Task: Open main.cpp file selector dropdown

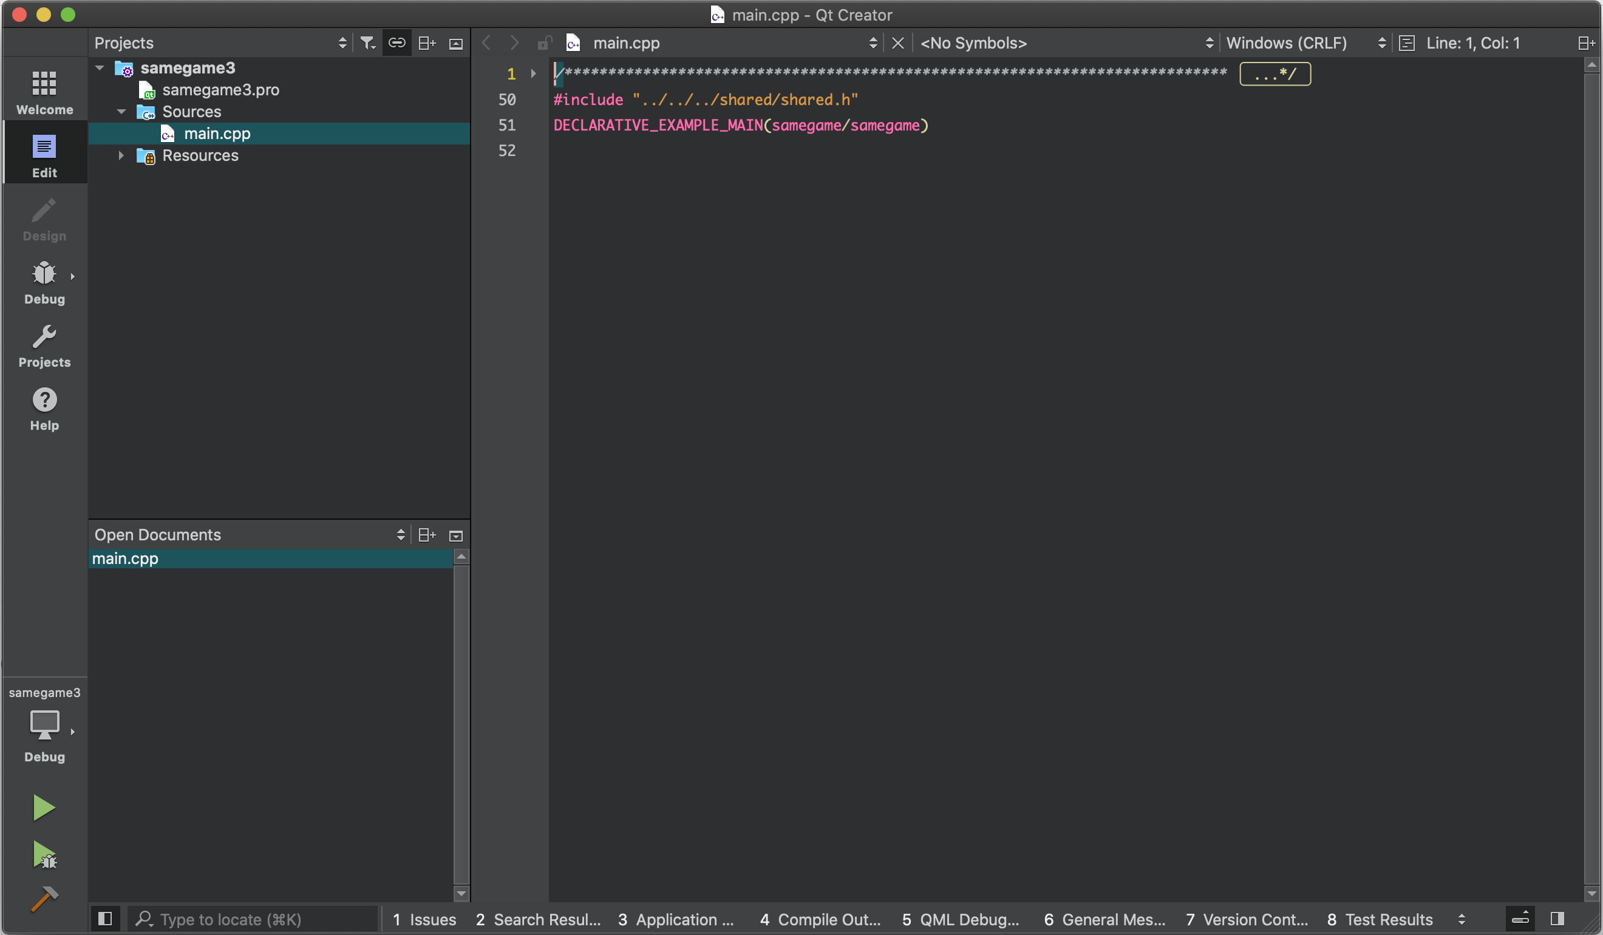Action: (x=721, y=42)
